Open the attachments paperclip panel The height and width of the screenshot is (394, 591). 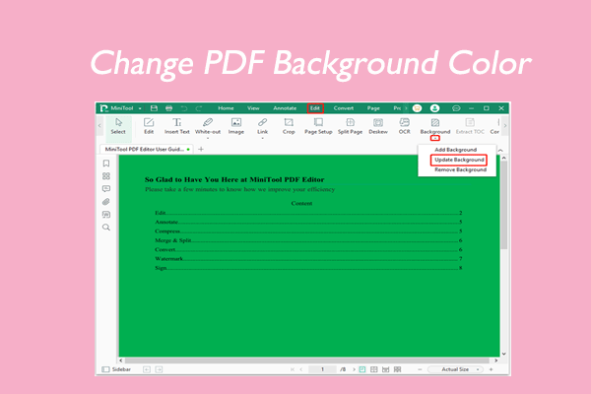point(106,202)
